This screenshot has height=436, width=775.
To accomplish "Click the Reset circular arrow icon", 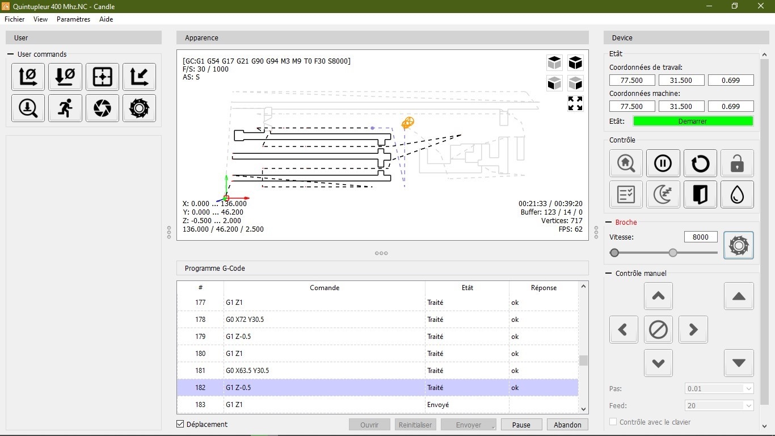I will pyautogui.click(x=700, y=164).
